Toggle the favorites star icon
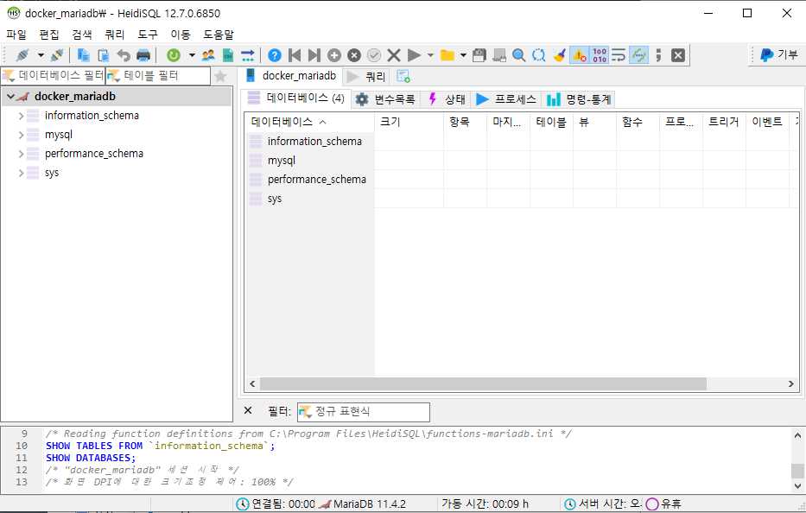The image size is (806, 513). tap(220, 76)
